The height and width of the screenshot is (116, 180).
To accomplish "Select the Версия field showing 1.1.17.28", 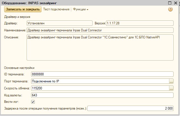I will (x=140, y=23).
